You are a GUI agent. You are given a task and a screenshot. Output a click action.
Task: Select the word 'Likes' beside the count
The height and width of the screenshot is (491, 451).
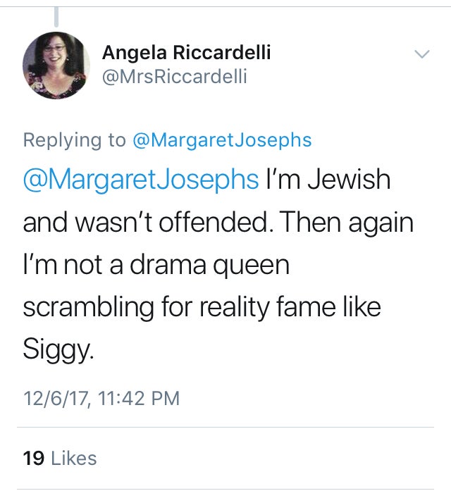point(74,459)
